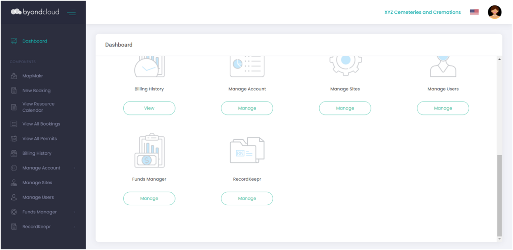Open Dashboard from the sidebar

35,41
